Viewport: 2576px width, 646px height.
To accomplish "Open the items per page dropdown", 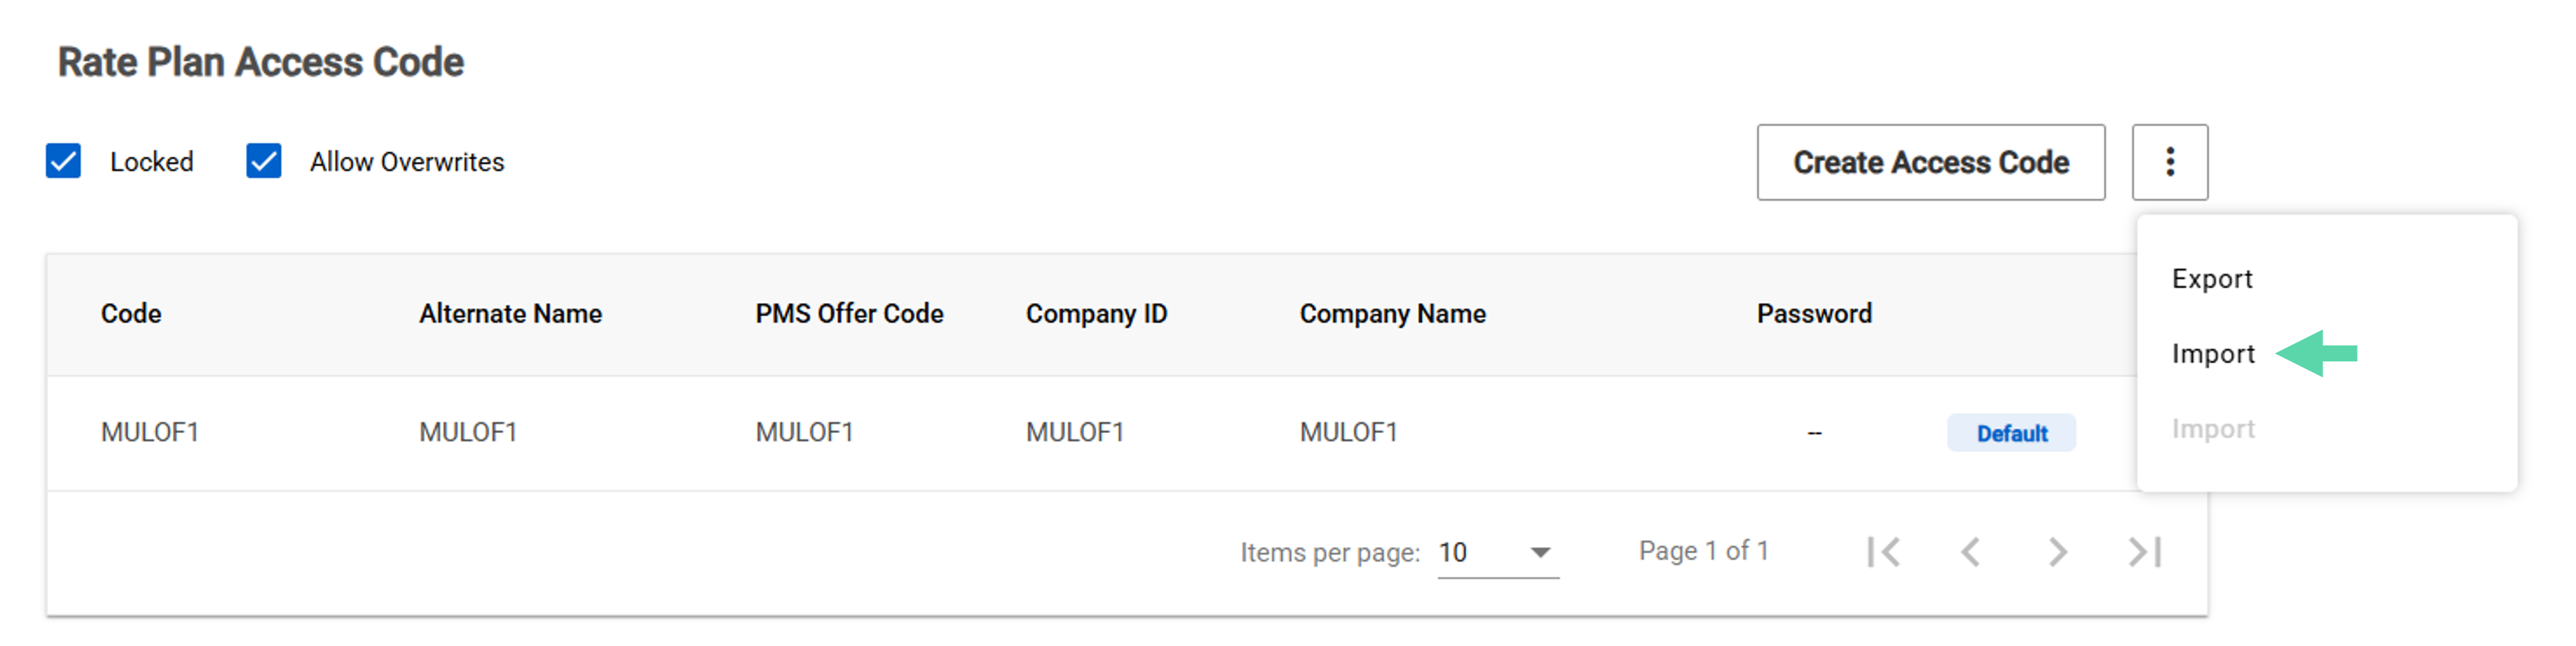I will point(1496,552).
